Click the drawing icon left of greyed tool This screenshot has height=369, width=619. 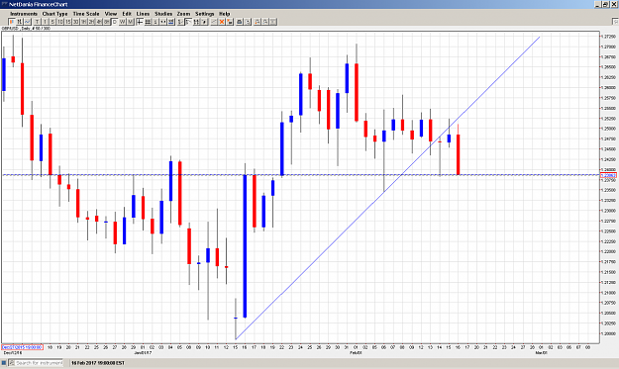(204, 22)
